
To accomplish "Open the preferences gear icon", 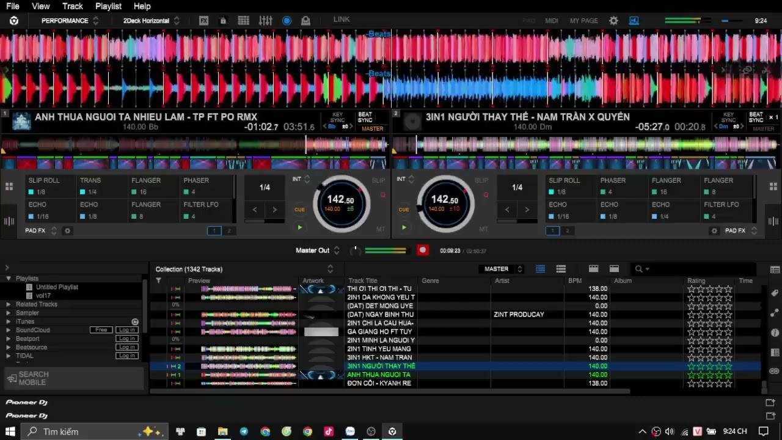I will [x=613, y=20].
